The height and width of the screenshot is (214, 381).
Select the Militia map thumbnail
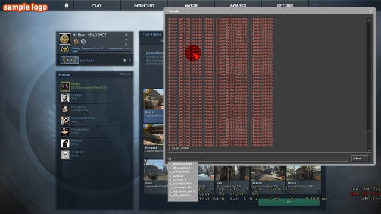point(304,173)
